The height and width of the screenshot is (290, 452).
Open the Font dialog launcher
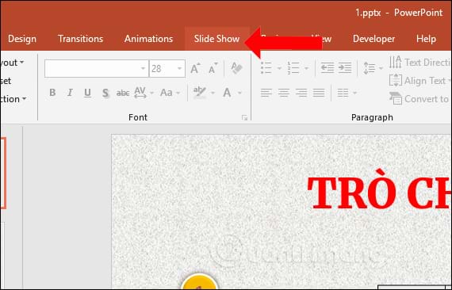tap(245, 117)
